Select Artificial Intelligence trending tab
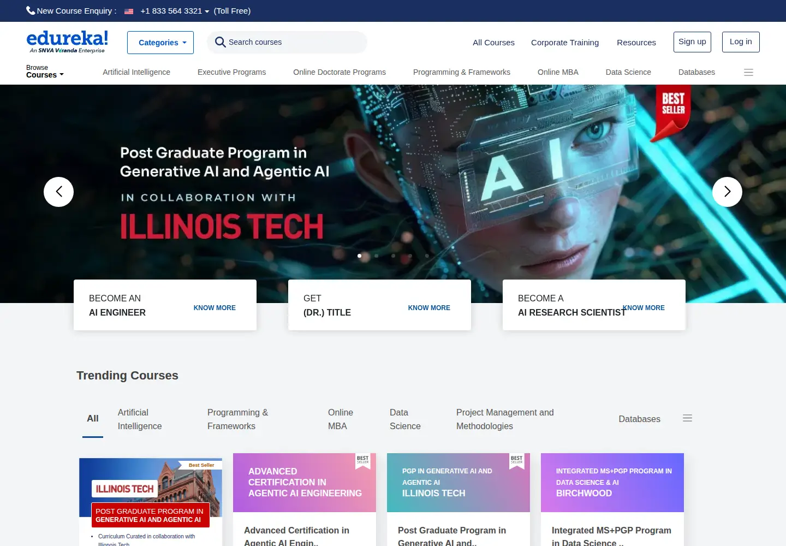The image size is (786, 546). click(140, 419)
